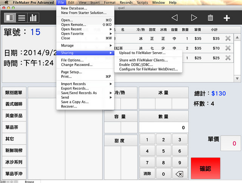Open the Format menu
Screen dimensions: 242x183
[x=110, y=3]
